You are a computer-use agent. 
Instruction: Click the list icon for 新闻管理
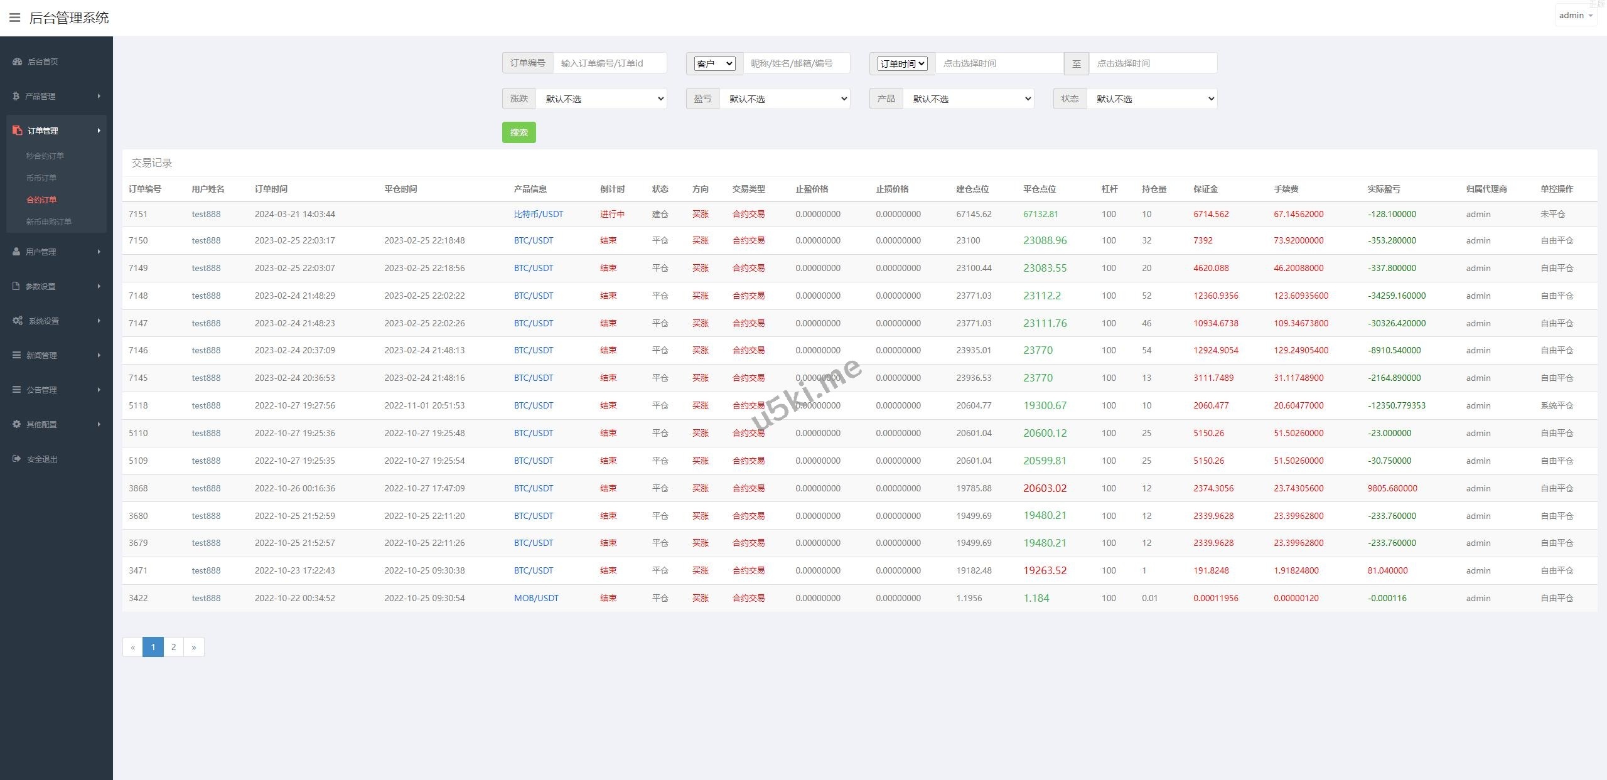tap(17, 355)
